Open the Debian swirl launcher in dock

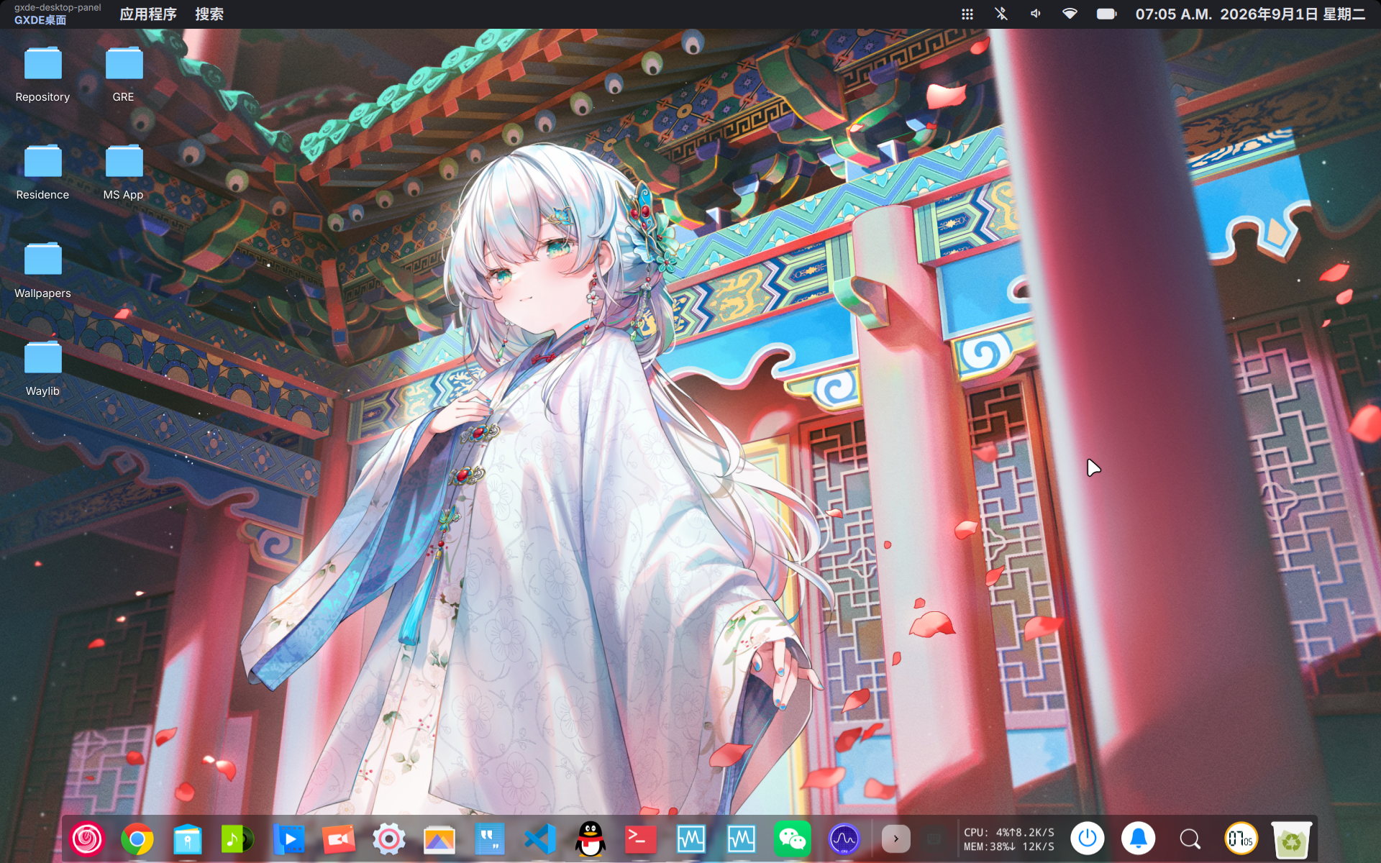(x=87, y=839)
